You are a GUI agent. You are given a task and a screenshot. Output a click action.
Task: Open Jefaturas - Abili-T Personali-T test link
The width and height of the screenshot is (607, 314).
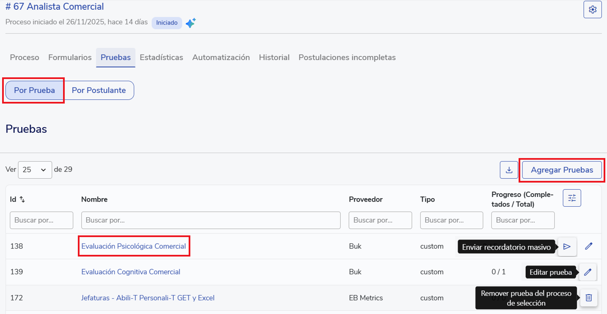[x=148, y=298]
